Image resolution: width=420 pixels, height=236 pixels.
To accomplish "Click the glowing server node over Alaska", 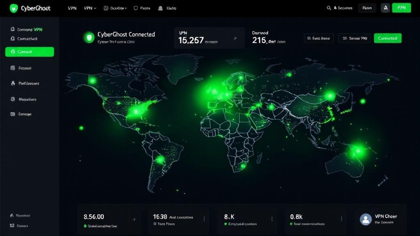I will pos(92,80).
